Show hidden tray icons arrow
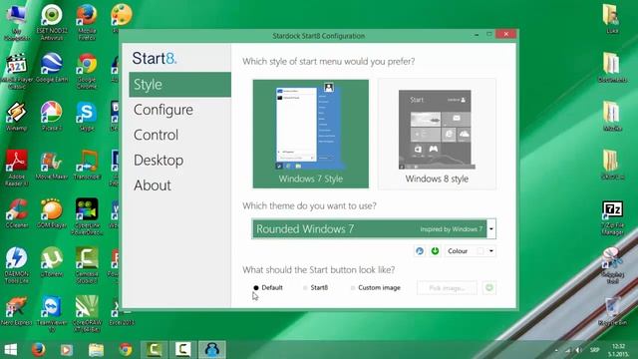The image size is (638, 359). 556,350
